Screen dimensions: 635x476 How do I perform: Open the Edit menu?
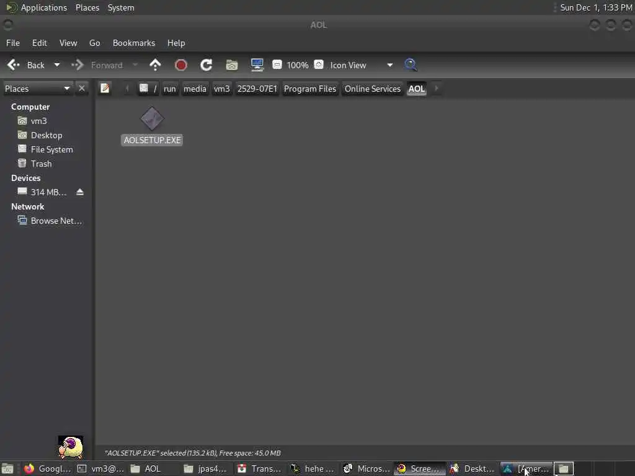(40, 43)
